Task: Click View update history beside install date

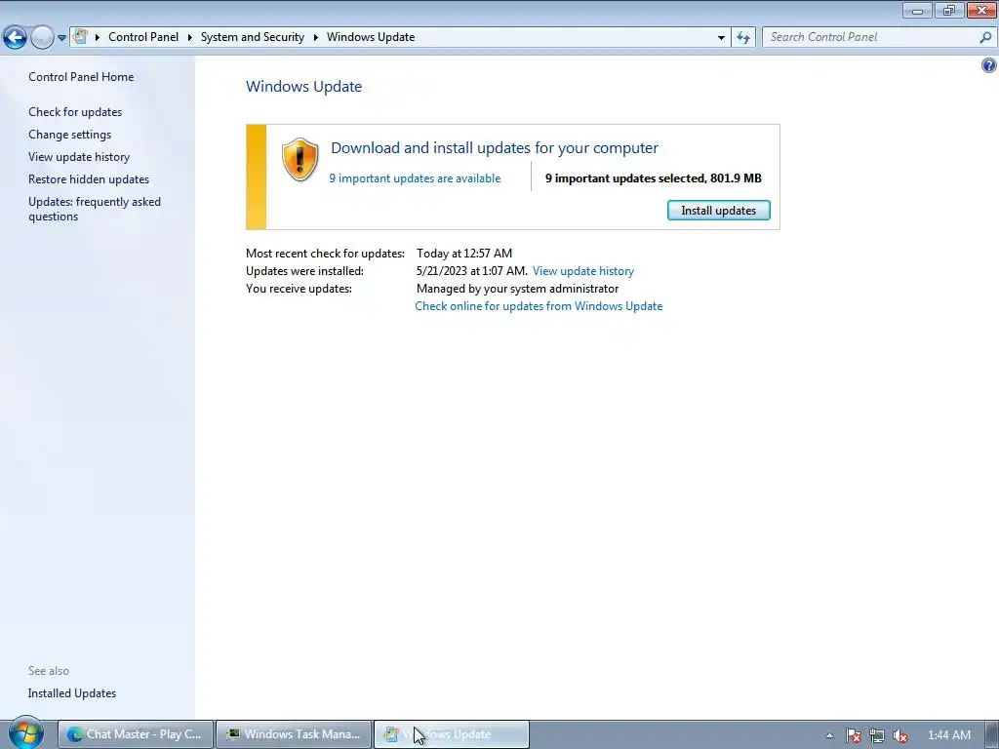Action: tap(583, 271)
